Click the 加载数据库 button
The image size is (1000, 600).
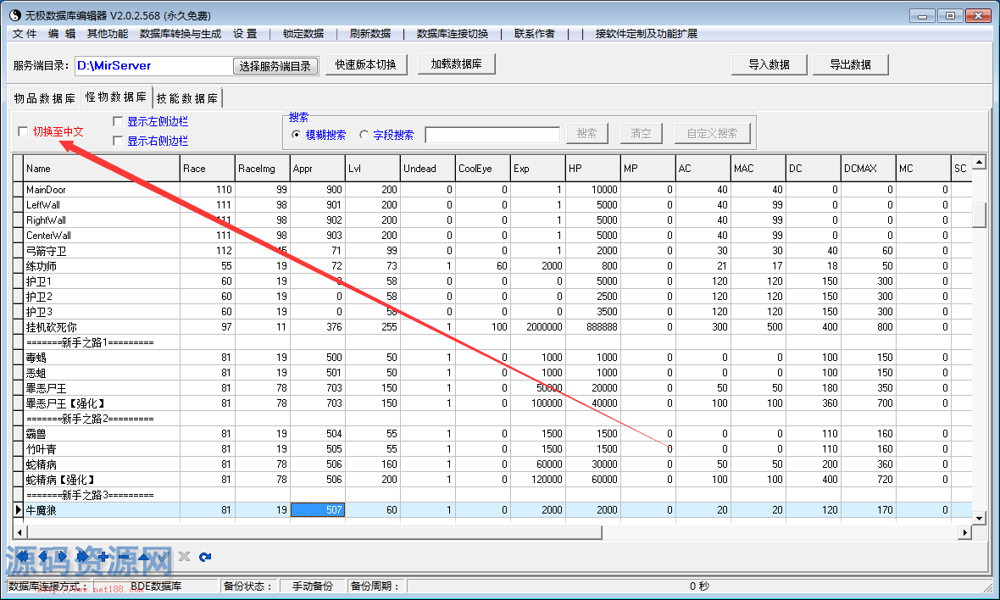click(x=456, y=64)
